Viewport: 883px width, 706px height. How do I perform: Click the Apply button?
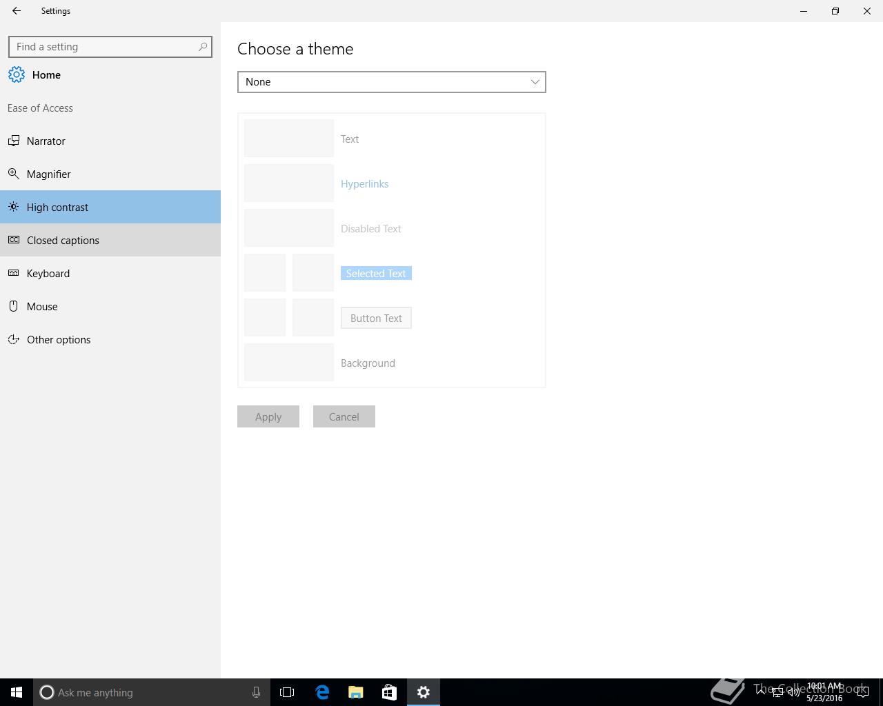pyautogui.click(x=268, y=416)
